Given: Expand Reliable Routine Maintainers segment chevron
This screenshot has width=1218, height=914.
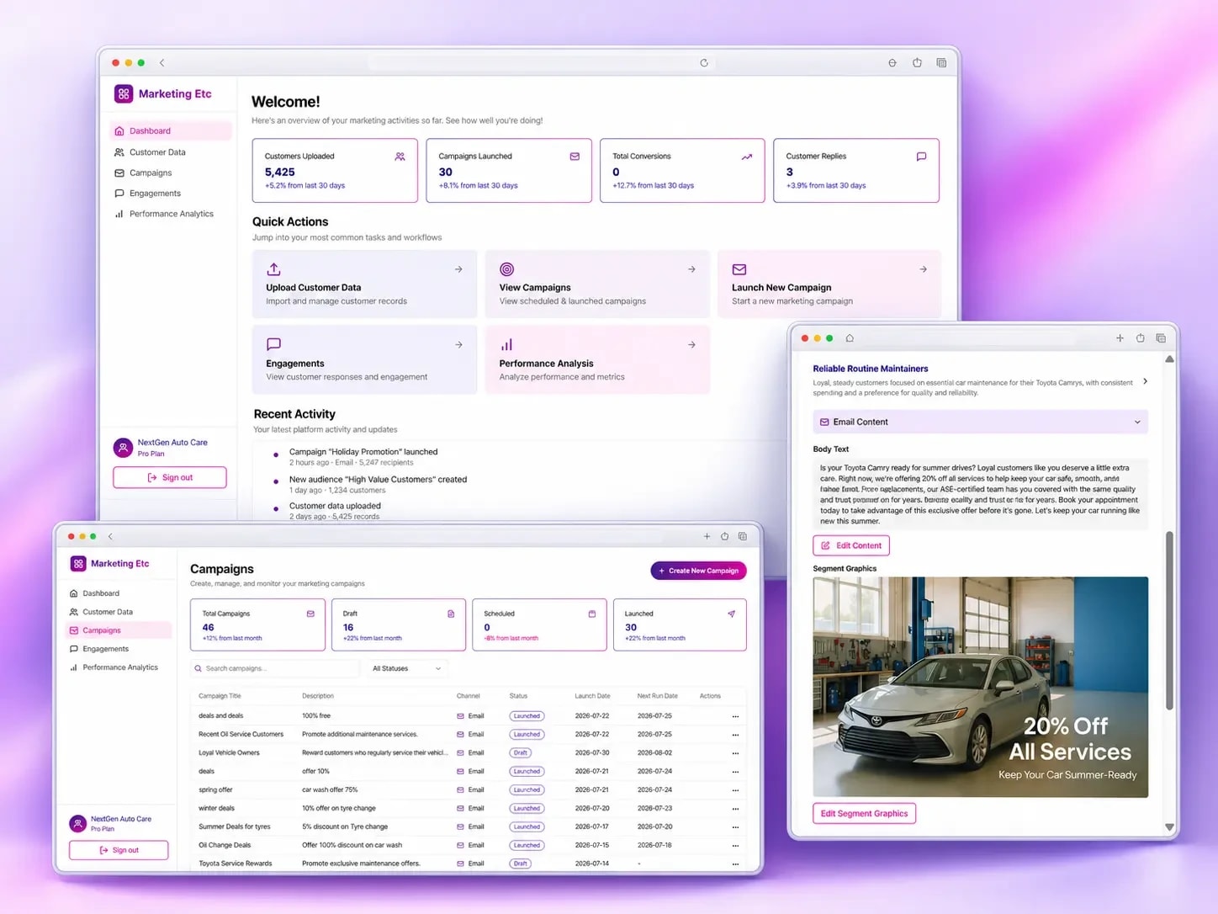Looking at the screenshot, I should (x=1145, y=381).
